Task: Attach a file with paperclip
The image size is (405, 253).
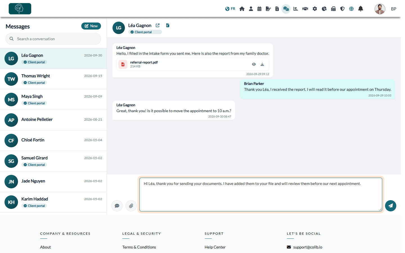Action: coord(131,206)
